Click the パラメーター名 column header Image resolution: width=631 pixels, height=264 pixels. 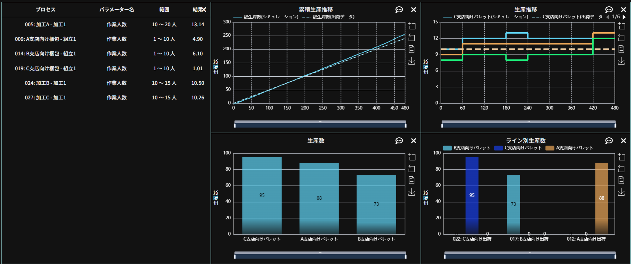[x=117, y=9]
